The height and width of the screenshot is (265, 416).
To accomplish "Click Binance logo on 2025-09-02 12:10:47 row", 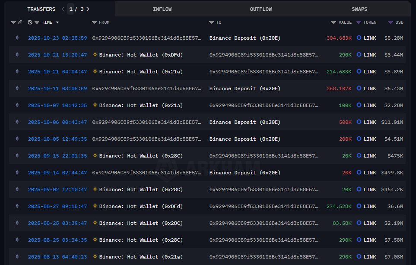I will tap(95, 189).
